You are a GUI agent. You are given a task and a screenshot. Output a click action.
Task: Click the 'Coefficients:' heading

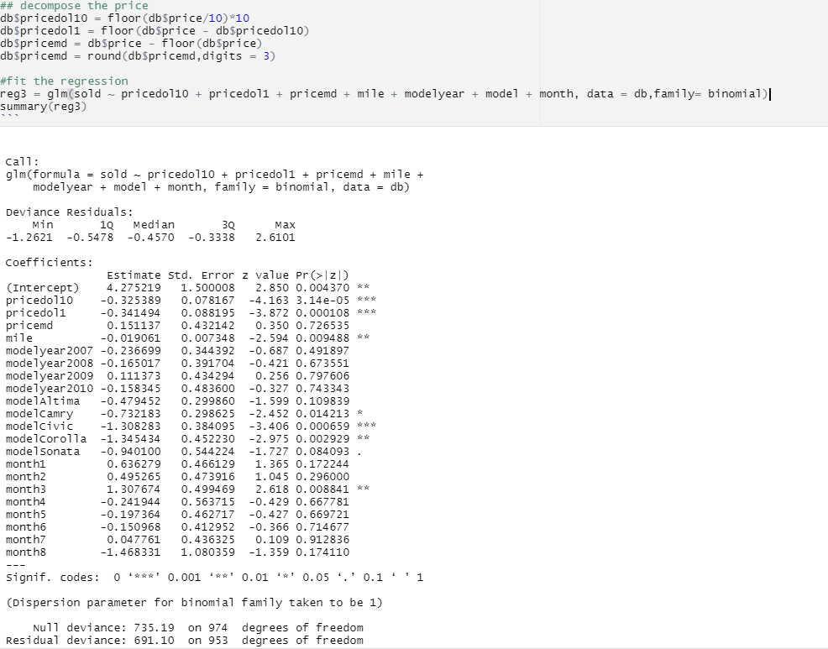point(49,263)
